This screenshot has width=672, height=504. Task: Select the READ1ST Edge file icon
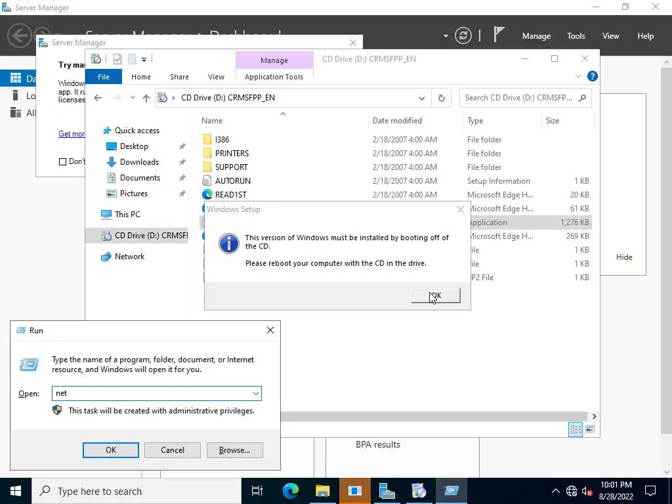[x=207, y=194]
